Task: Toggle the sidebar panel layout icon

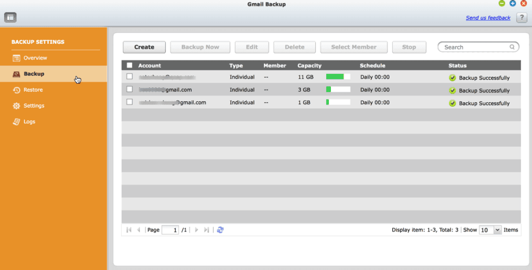Action: click(x=10, y=17)
